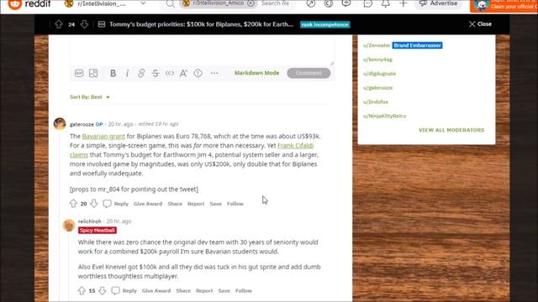Give Award to gaterooze's comment
This screenshot has height=302, width=538.
click(148, 204)
